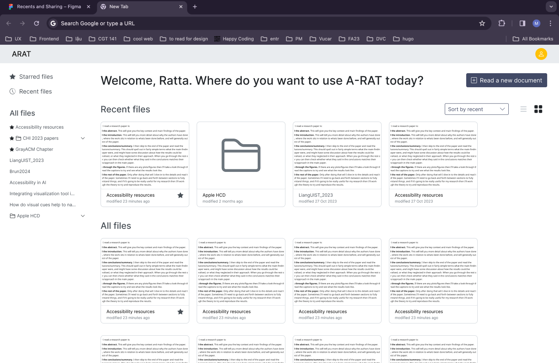The height and width of the screenshot is (363, 559).
Task: Open DVC bookmarks folder
Action: 376,39
